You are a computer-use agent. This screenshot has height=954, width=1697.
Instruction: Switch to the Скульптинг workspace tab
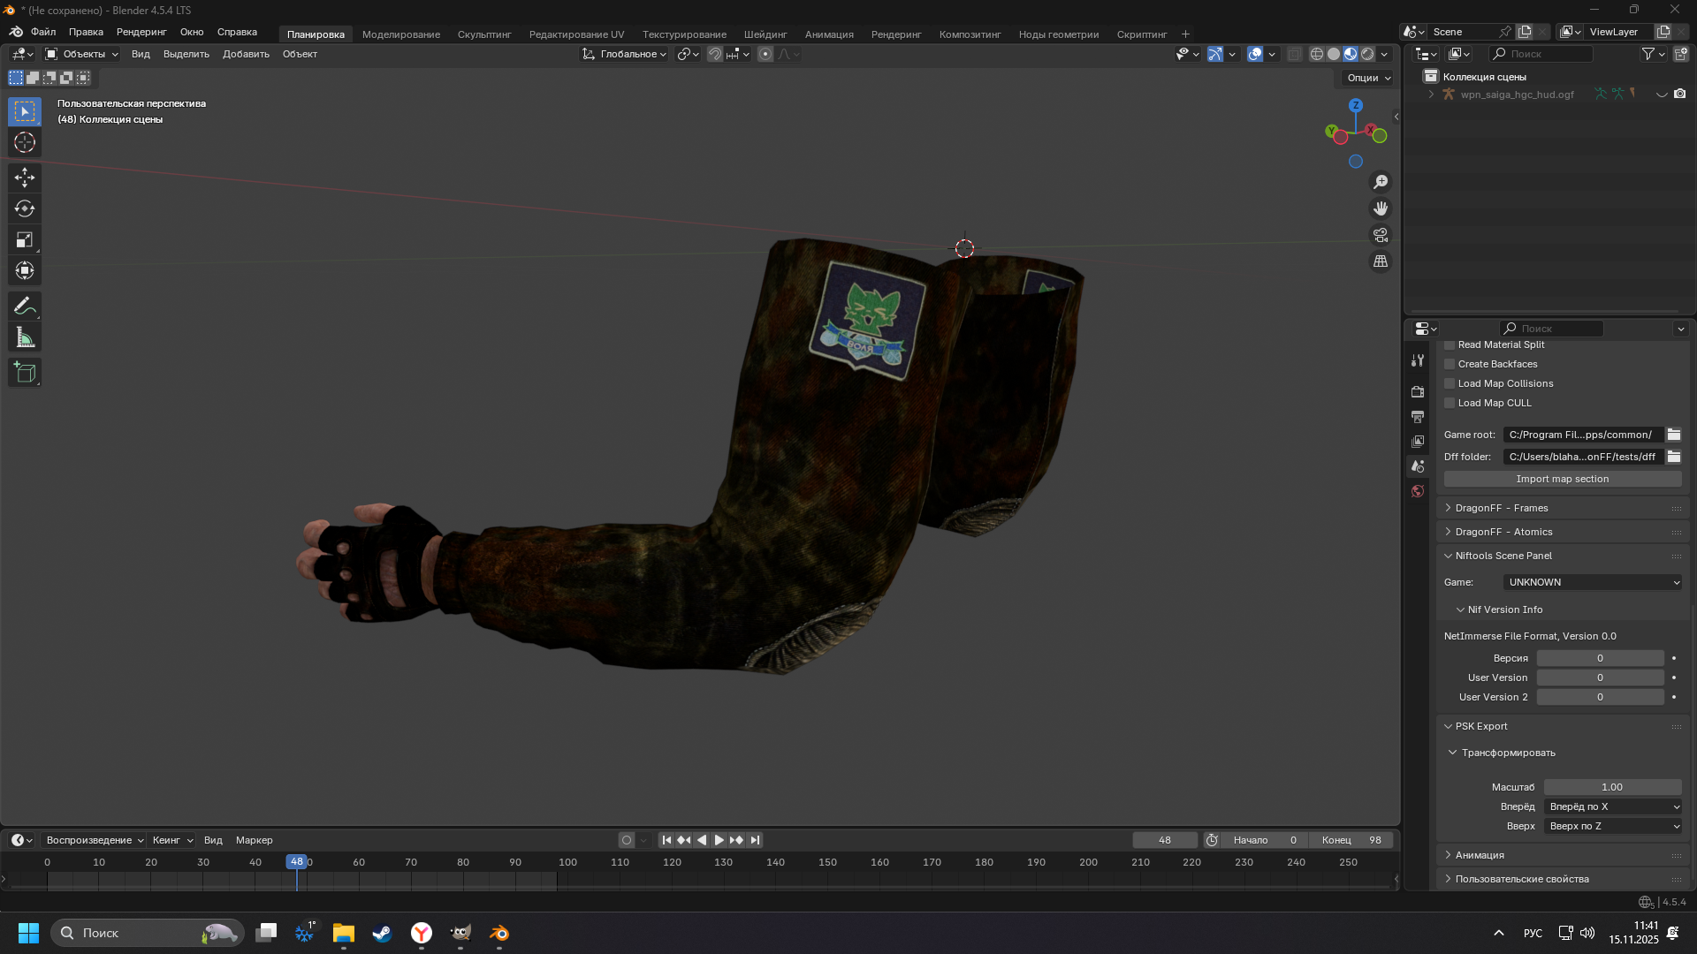(x=483, y=34)
